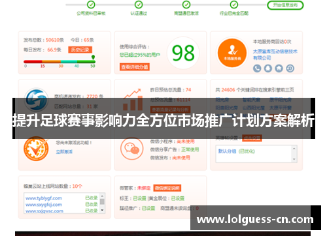Click the 您已超过95%的用户 green text
The height and width of the screenshot is (236, 327).
point(140,55)
